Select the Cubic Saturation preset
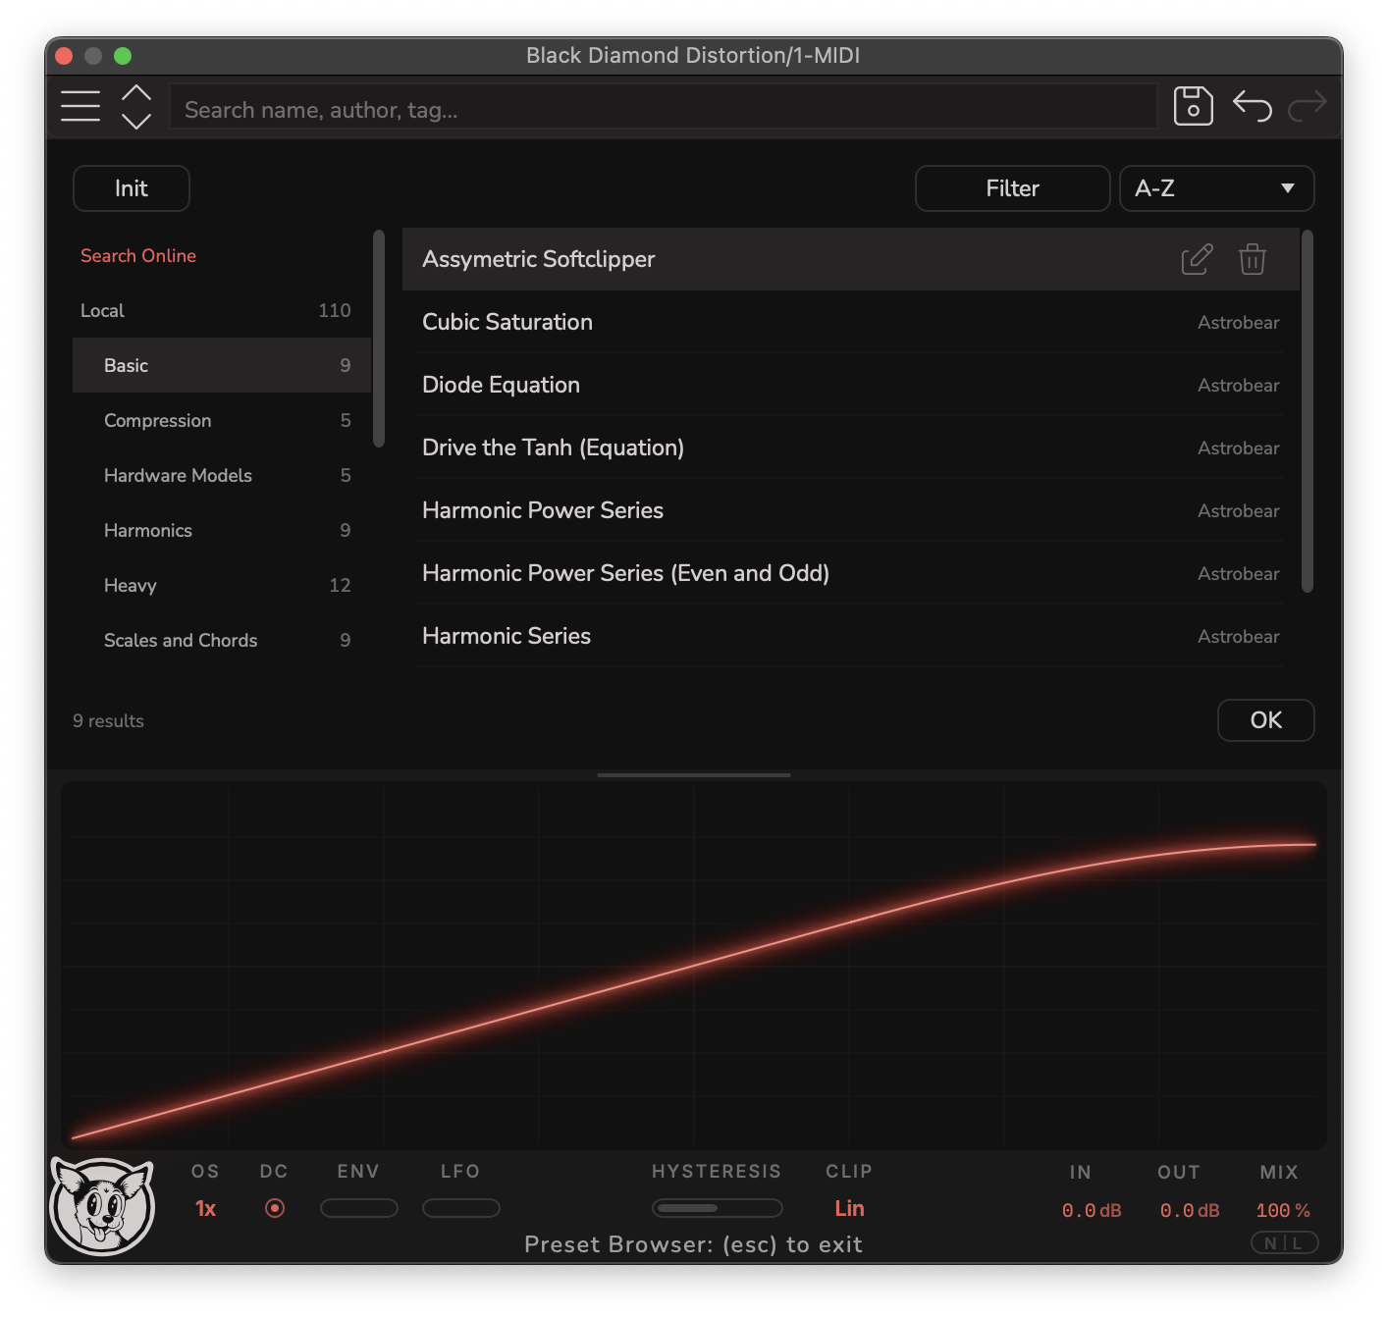Viewport: 1388px width, 1317px height. 851,322
